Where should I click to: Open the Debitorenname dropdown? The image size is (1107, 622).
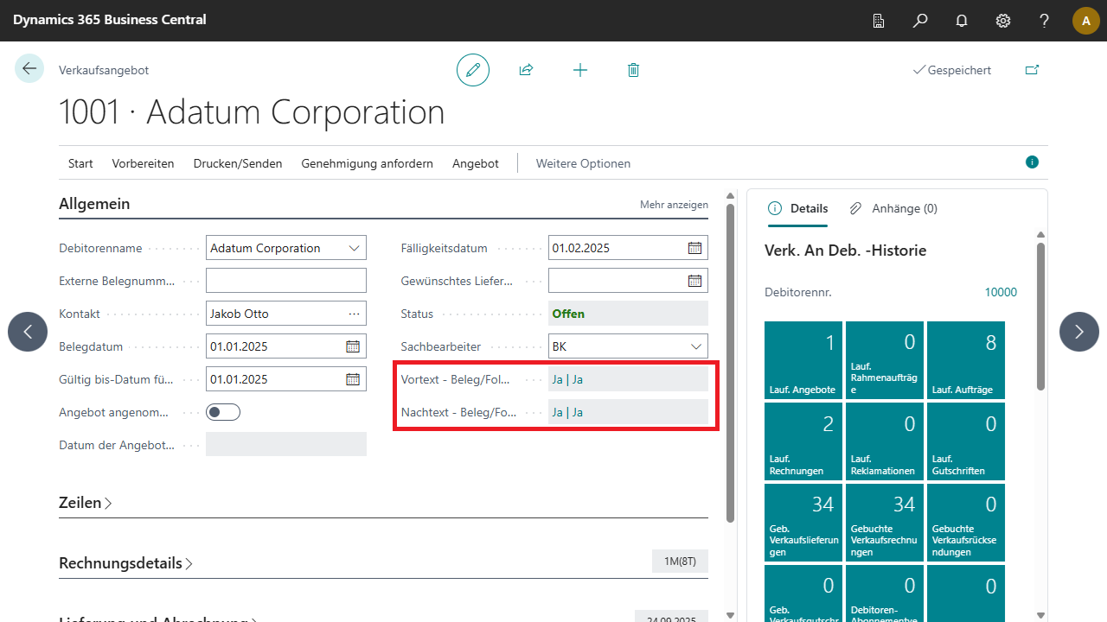[354, 248]
